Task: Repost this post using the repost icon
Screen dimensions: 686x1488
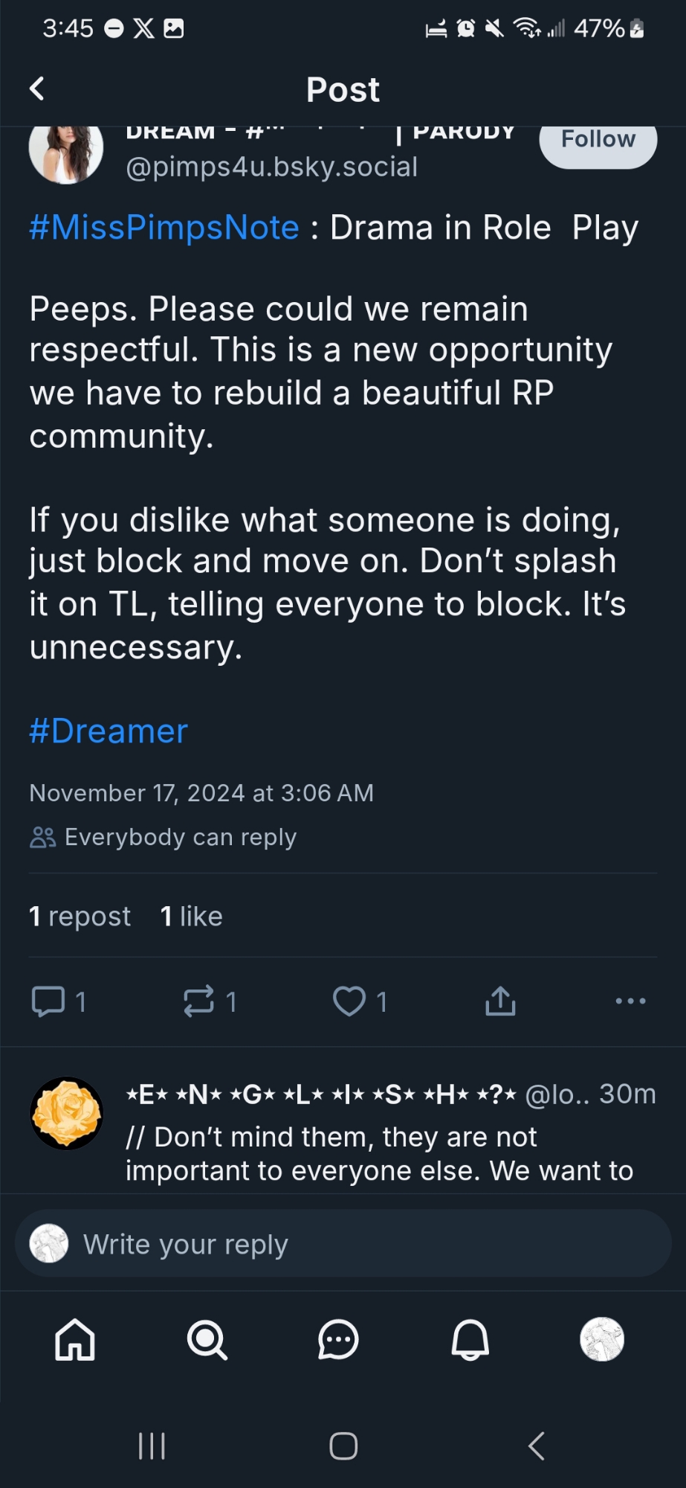Action: tap(199, 1001)
